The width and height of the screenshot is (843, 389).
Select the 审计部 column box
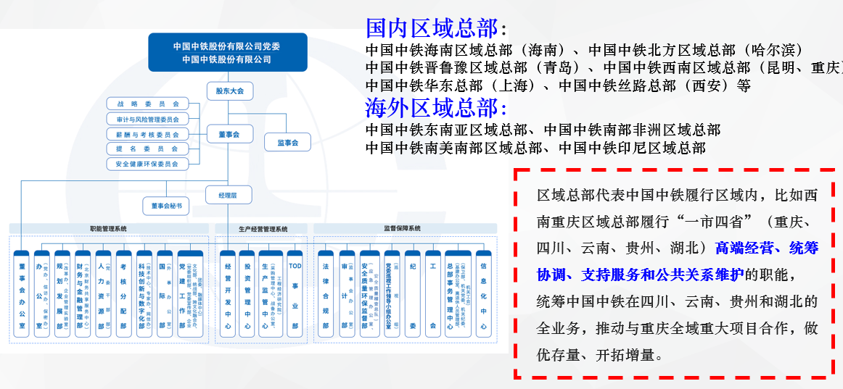pos(347,294)
